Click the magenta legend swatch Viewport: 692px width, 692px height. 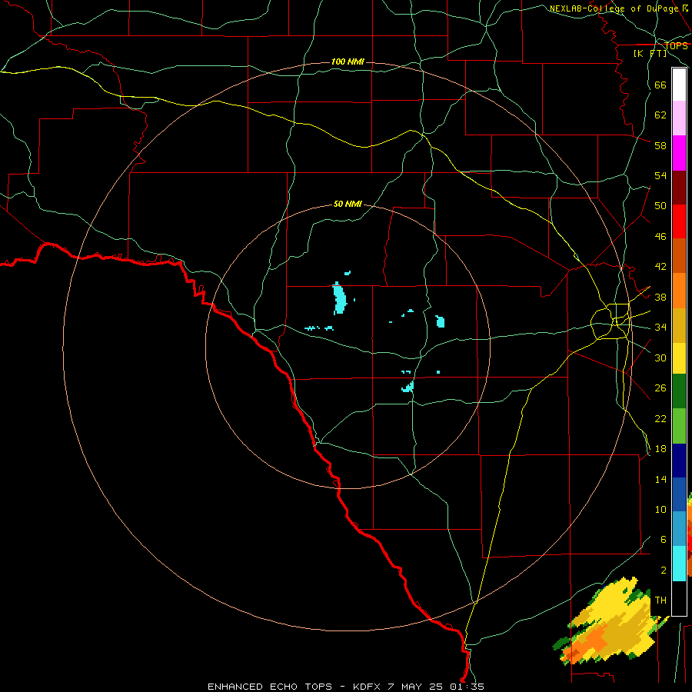click(679, 153)
